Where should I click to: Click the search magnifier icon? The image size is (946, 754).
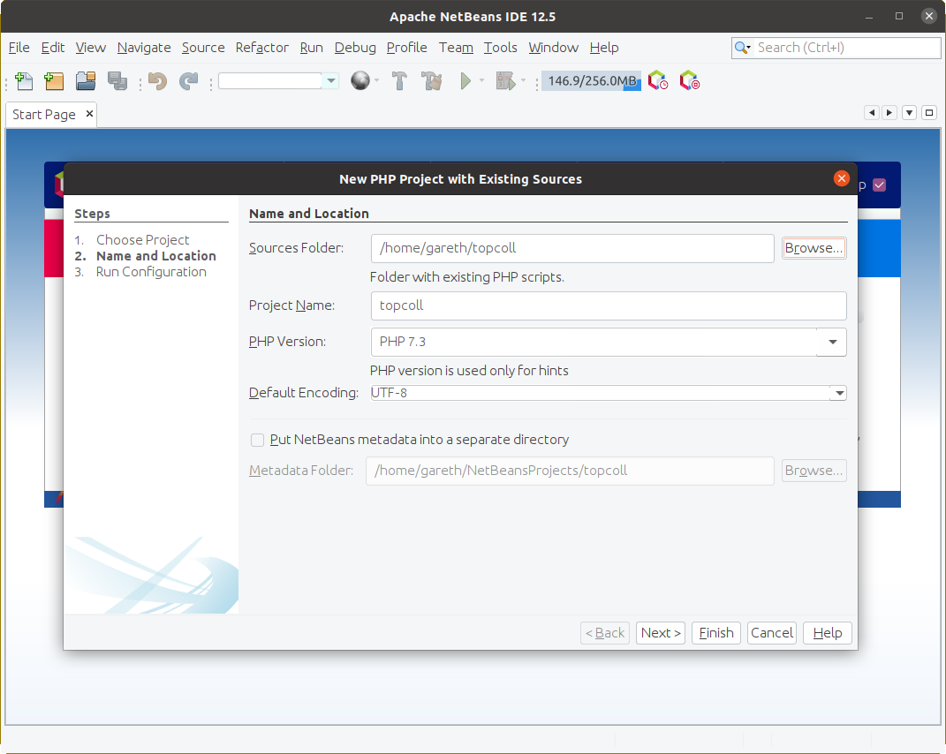point(742,48)
